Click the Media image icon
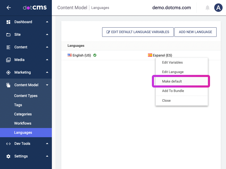Screen dimensions: 226x169 [8, 60]
